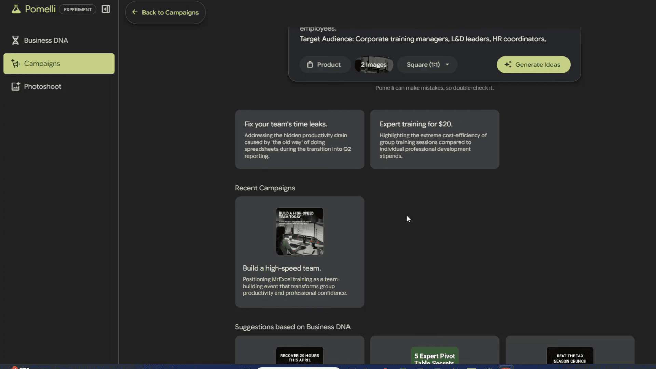Open the 2 Images attachment chip

[x=374, y=65]
